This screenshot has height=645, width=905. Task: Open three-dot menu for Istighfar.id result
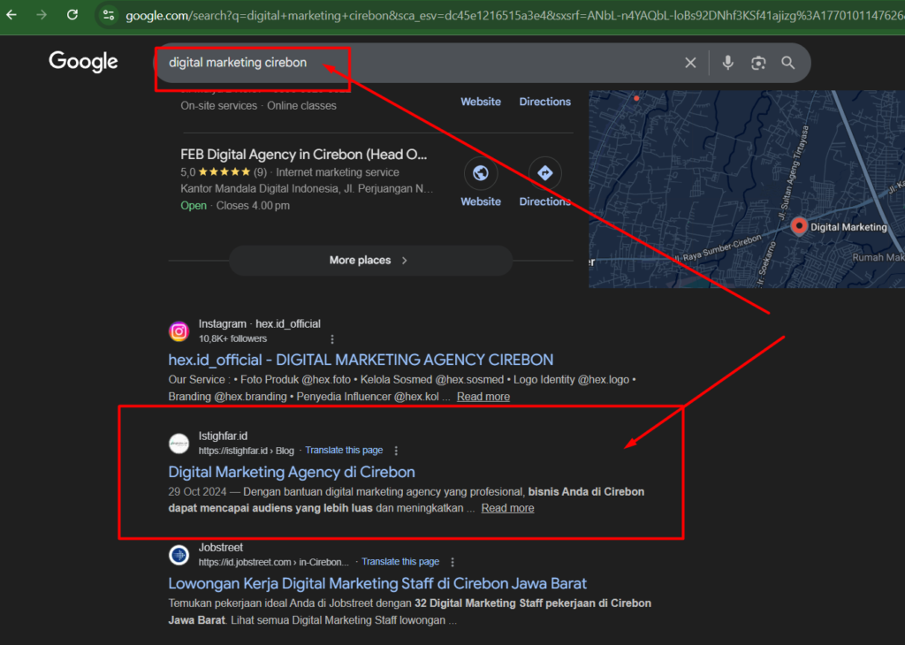[x=396, y=451]
